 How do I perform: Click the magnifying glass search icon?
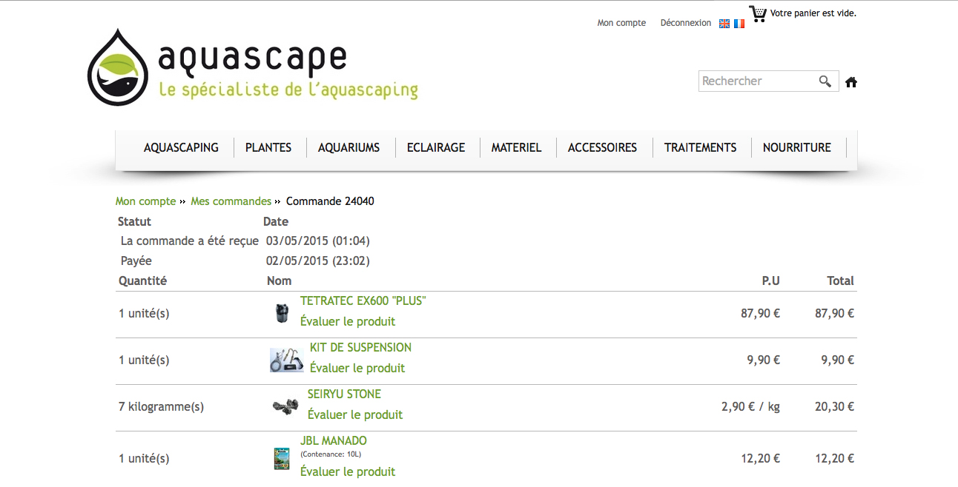(x=825, y=81)
